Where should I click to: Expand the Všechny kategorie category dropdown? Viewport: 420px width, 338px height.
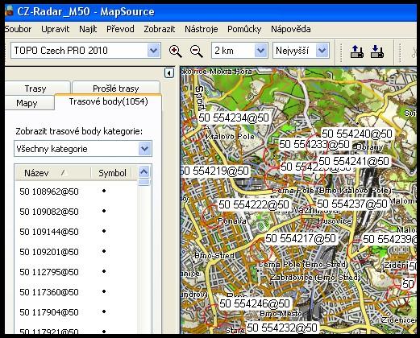144,149
